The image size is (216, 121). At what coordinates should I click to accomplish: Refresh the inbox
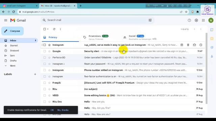[x=54, y=29]
